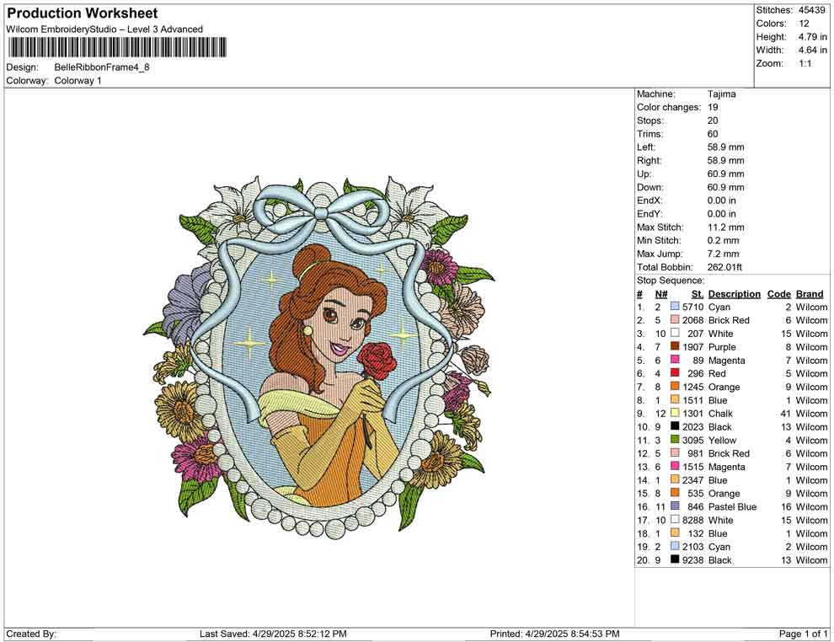Click the Brick Red swatch in stop row 2

point(675,319)
